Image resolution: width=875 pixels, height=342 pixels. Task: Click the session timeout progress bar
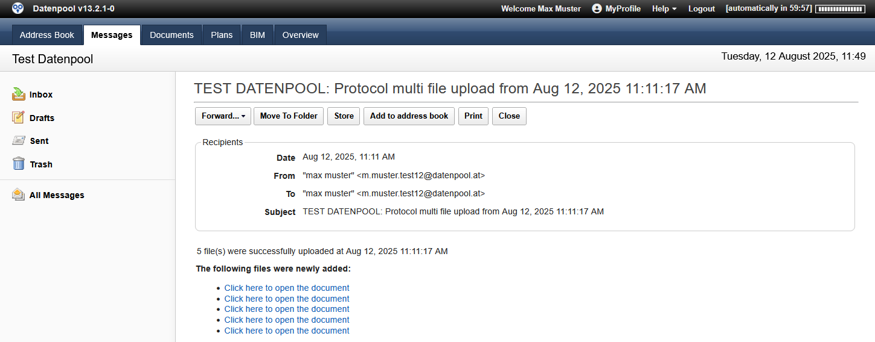[839, 9]
